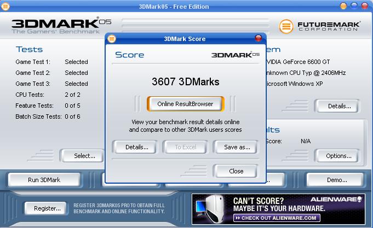This screenshot has height=228, width=373.
Task: Click the orange menu icon in main title bar
Action: point(5,7)
